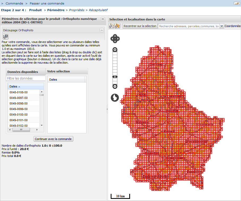Click the map pan navigation control
Screen dimensions: 241x201
pyautogui.click(x=115, y=39)
